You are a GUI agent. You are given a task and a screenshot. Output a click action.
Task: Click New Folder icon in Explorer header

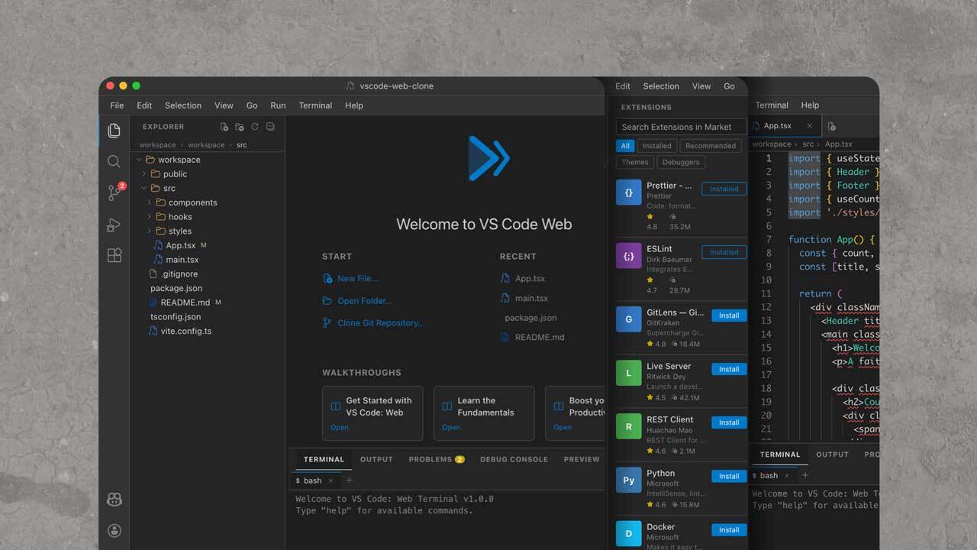coord(240,127)
